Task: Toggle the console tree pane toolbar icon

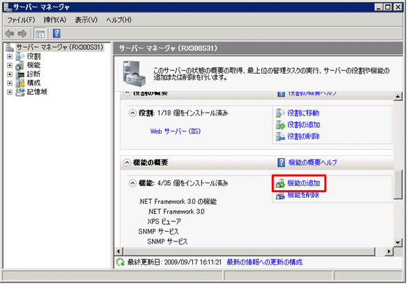Action: coord(40,33)
